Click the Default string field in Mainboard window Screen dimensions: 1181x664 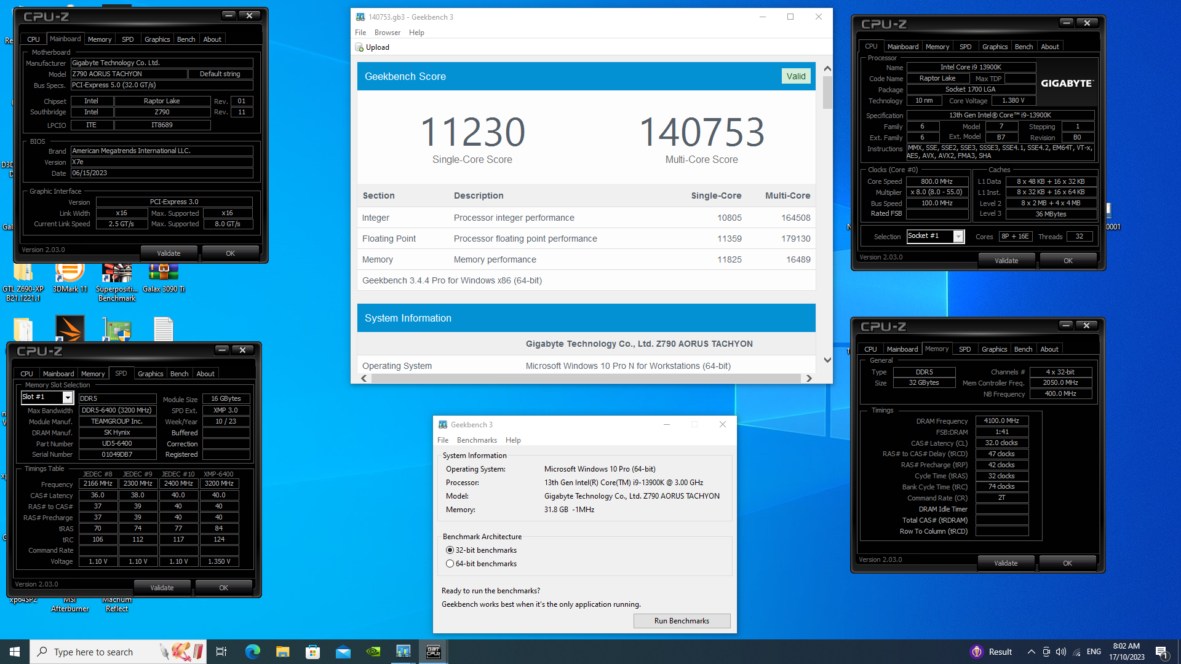click(220, 74)
